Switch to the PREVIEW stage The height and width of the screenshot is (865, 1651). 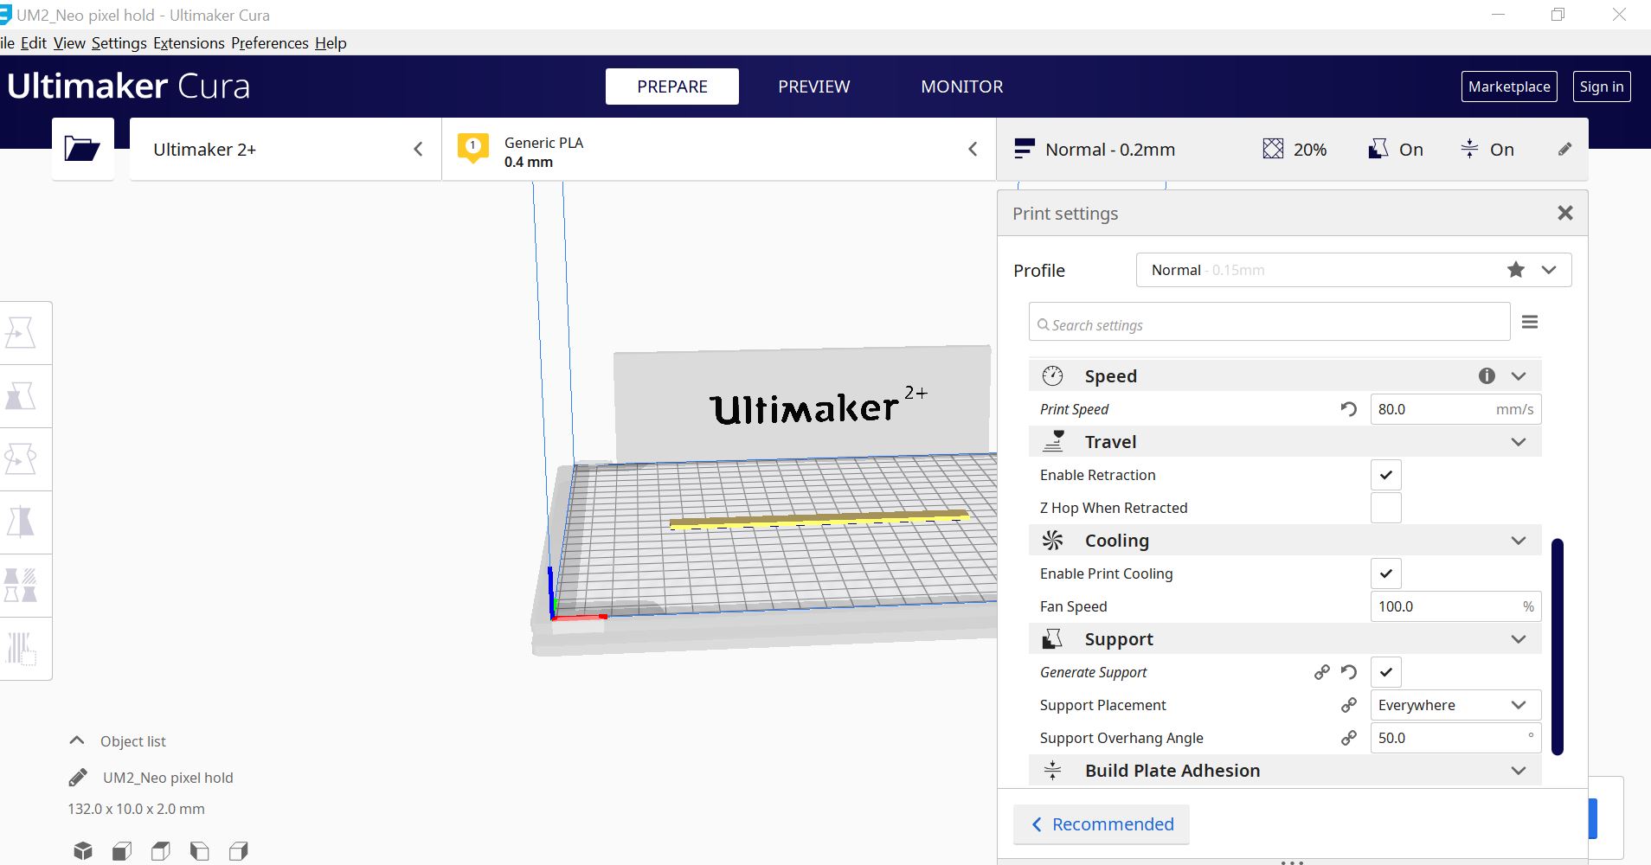(x=813, y=86)
